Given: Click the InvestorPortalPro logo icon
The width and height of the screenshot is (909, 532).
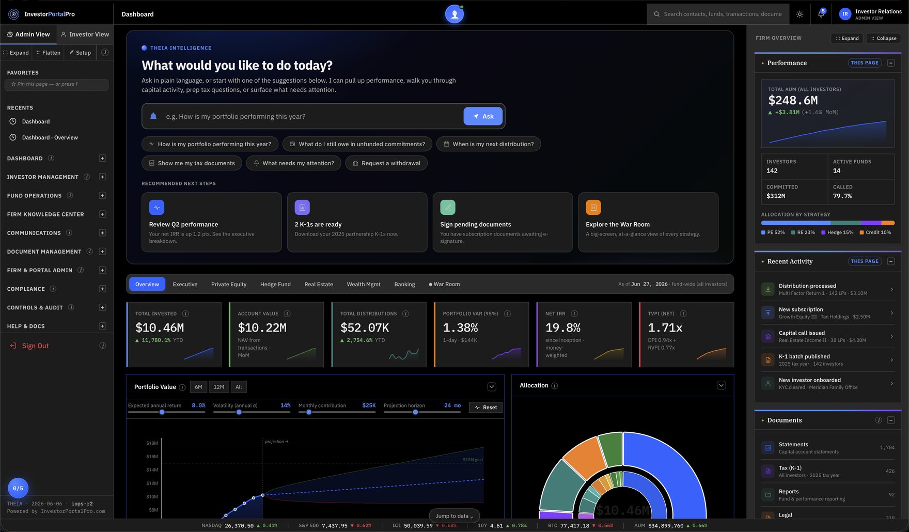Looking at the screenshot, I should (x=13, y=14).
